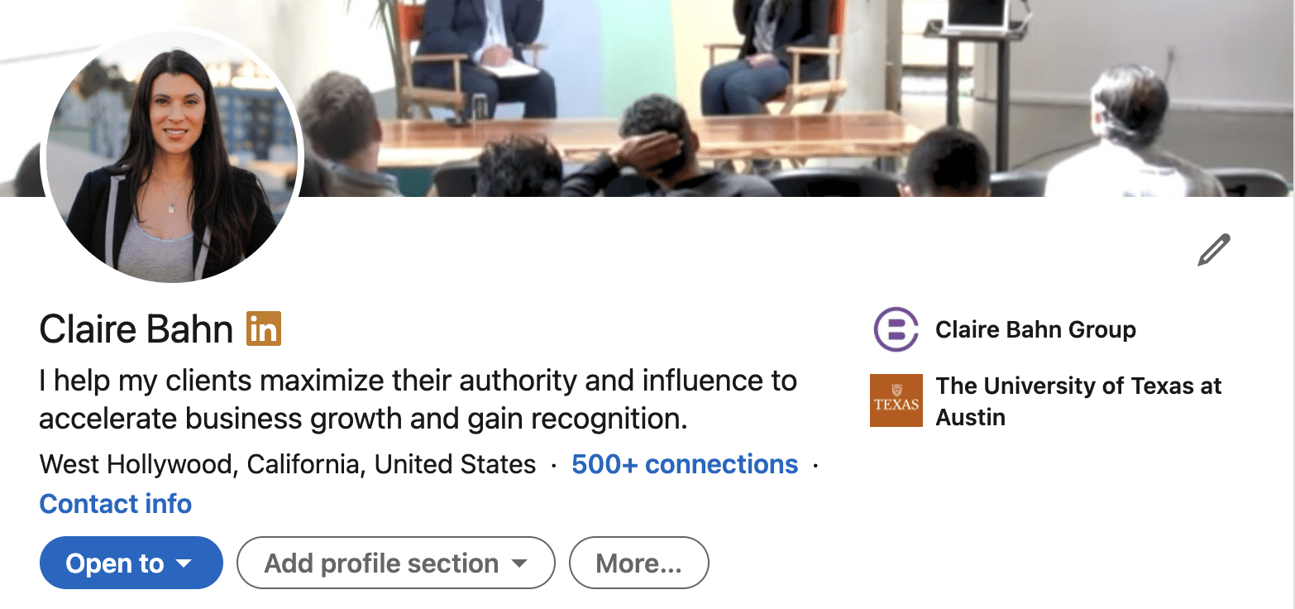Expand the Open to dropdown arrow

click(184, 563)
